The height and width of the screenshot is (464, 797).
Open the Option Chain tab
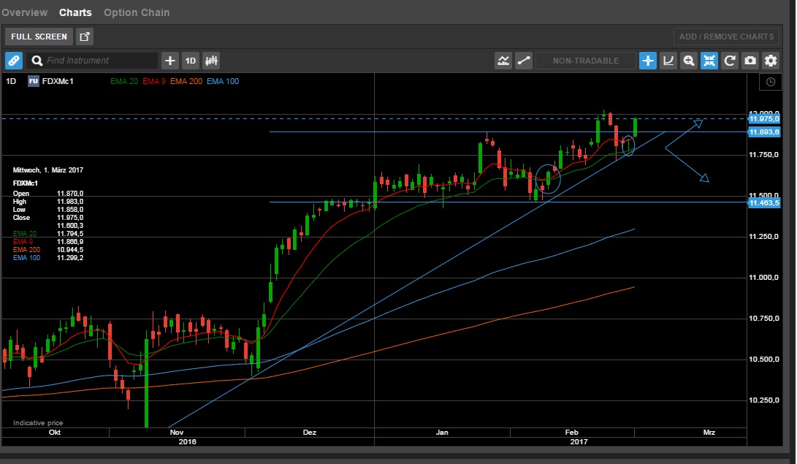click(x=137, y=12)
